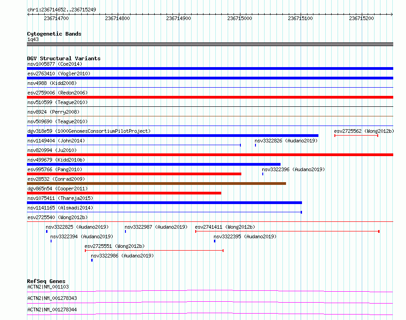Click the 1q43 band label
The width and height of the screenshot is (406, 320).
pos(33,39)
